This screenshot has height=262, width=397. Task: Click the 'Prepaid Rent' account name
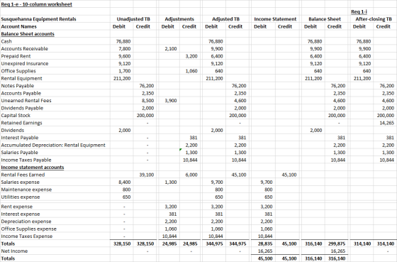[16, 56]
